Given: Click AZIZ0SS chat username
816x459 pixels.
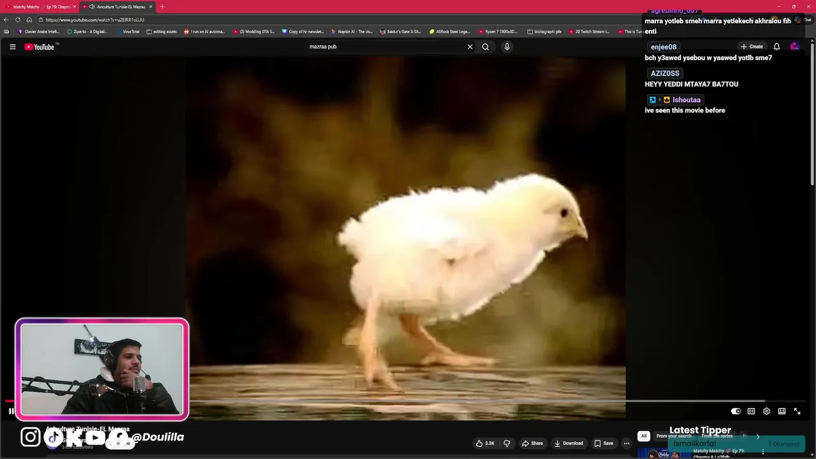Looking at the screenshot, I should (x=665, y=73).
